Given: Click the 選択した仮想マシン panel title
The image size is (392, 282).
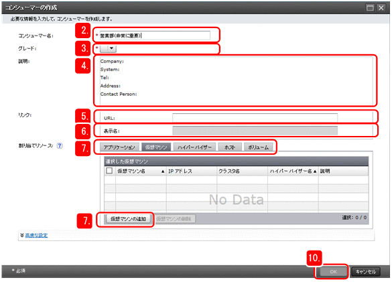Looking at the screenshot, I should click(127, 161).
